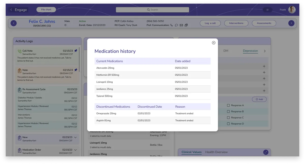Viewport: 305px width, 164px height.
Task: Open the hamburger menu in the top bar
Action: click(267, 10)
